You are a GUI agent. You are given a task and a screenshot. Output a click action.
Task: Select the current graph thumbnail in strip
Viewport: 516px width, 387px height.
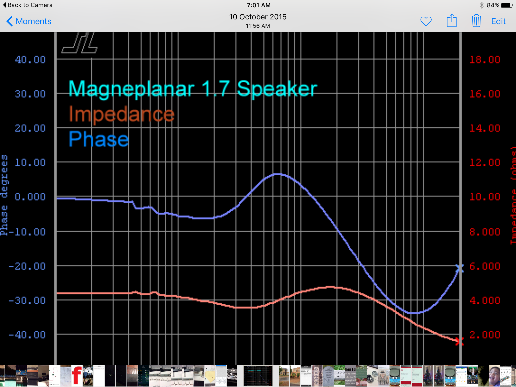(258, 376)
